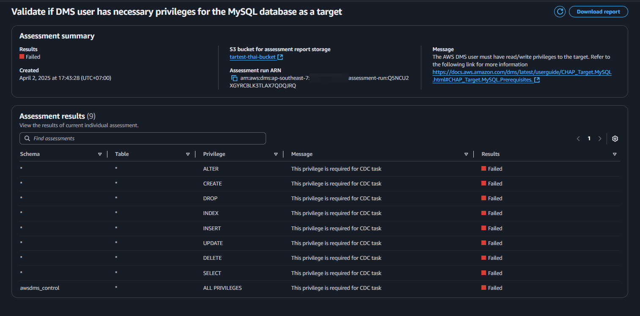Select the ALL PRIVILEGES cell
The image size is (640, 316).
click(x=222, y=288)
